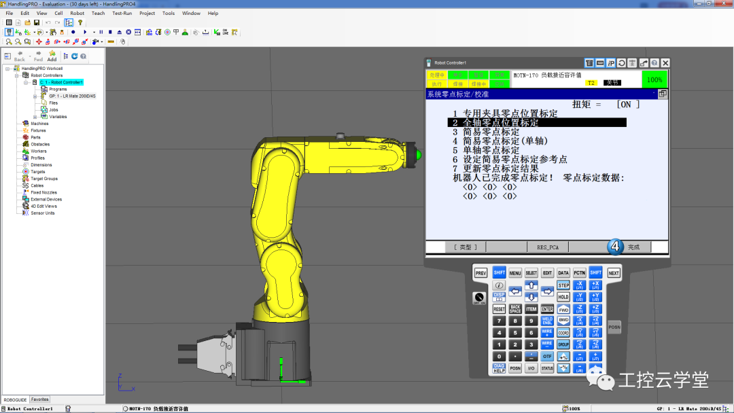Click the green worker figure toolbar icon
734x413 pixels.
tap(185, 32)
